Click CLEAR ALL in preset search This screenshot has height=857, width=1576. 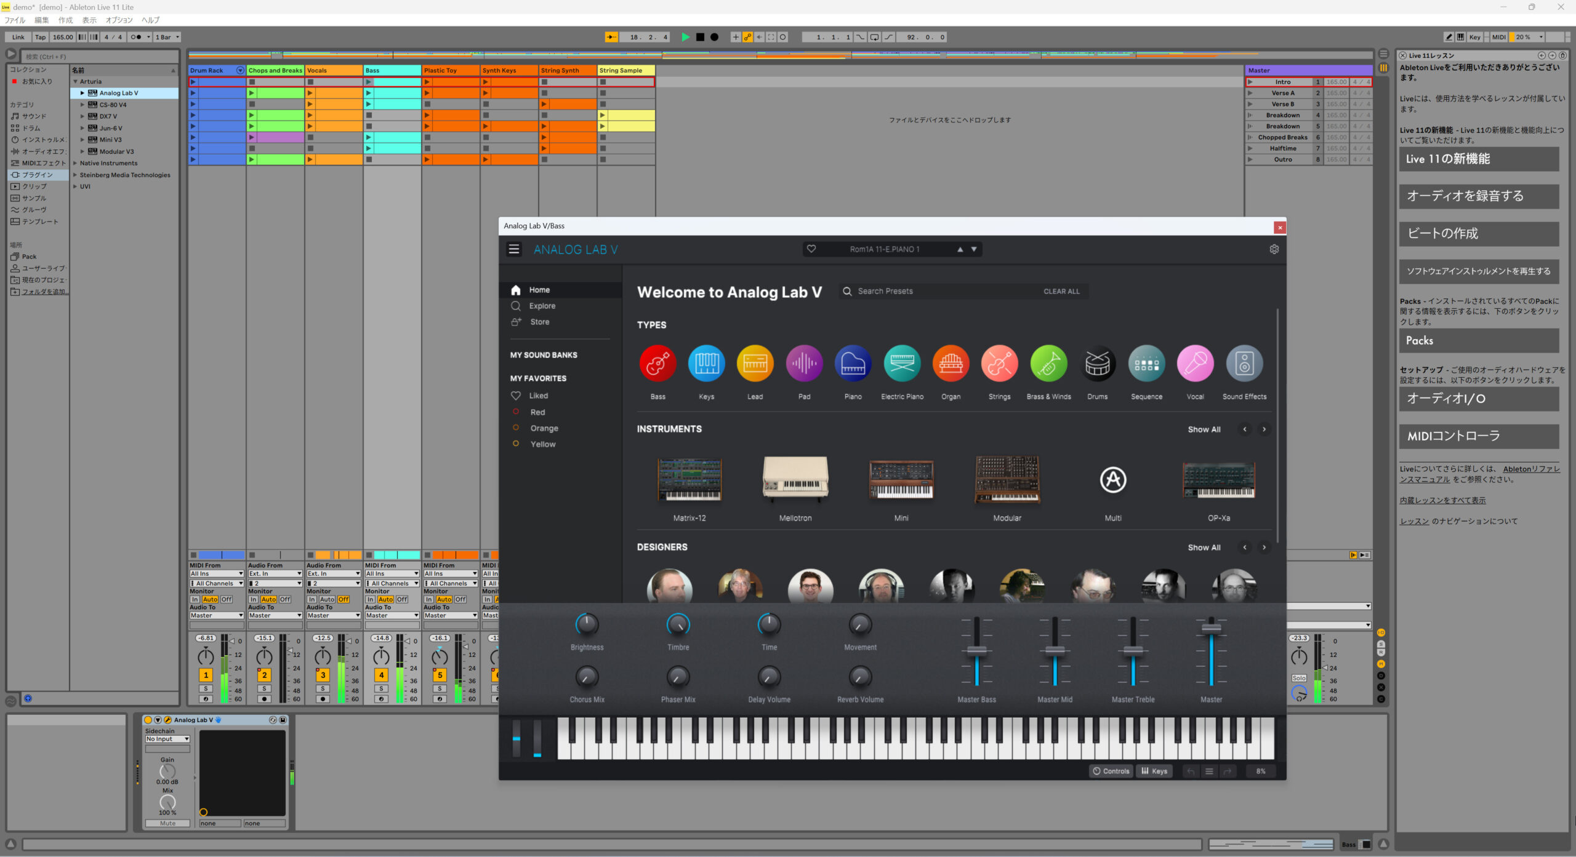(1061, 292)
